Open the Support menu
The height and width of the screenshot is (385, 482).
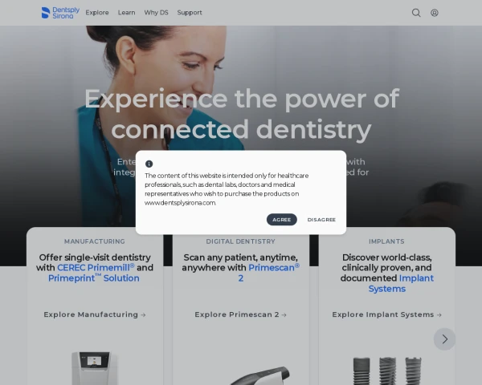coord(190,13)
